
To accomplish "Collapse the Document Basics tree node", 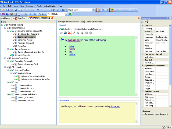I will pos(5,28).
